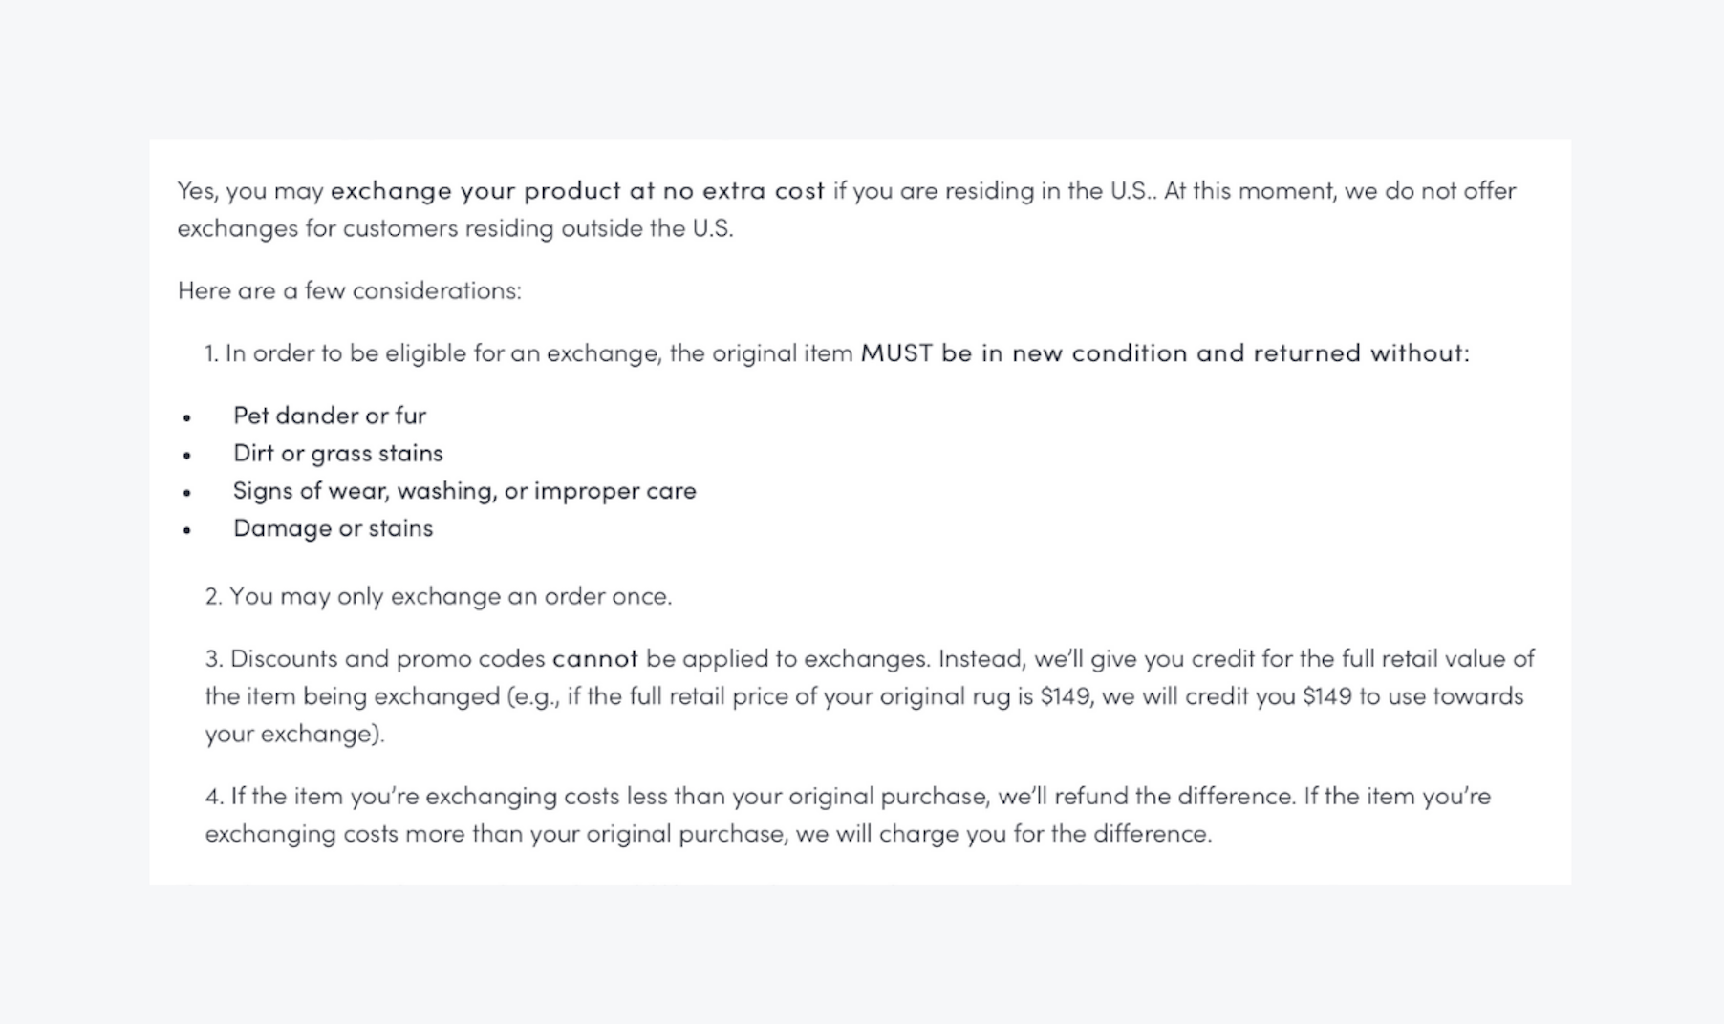The width and height of the screenshot is (1724, 1024).
Task: Click the 'Here are a few considerations' line
Action: [350, 290]
